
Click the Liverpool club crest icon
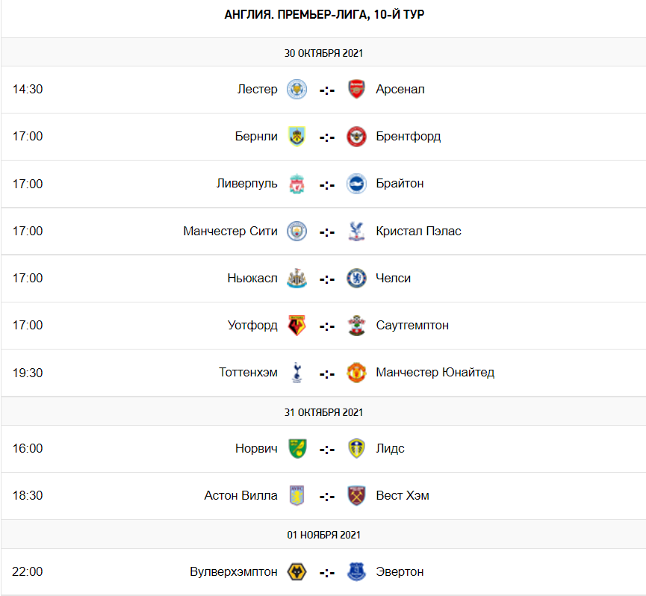[x=296, y=184]
